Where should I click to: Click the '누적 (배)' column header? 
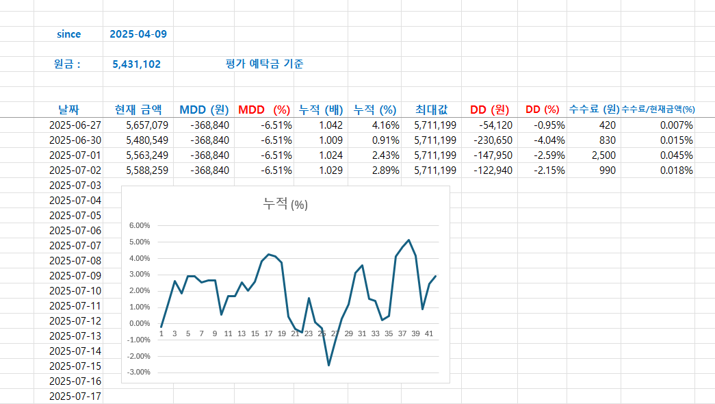(321, 110)
